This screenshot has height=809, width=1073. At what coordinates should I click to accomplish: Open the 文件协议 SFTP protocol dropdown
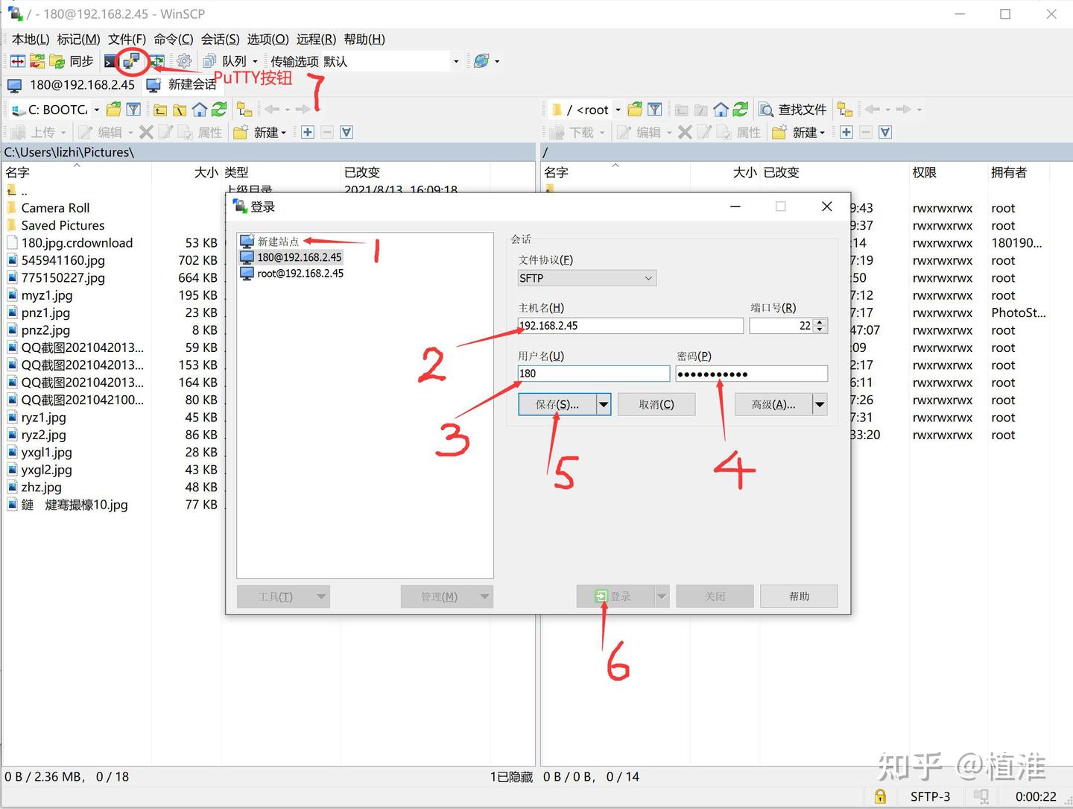click(x=587, y=278)
